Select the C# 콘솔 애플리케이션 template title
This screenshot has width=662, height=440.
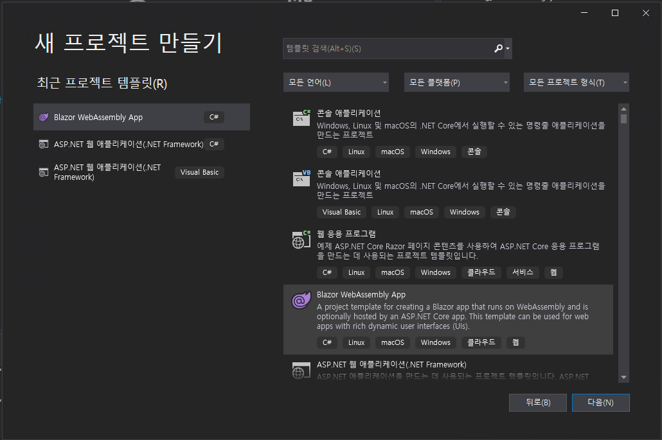tap(349, 113)
